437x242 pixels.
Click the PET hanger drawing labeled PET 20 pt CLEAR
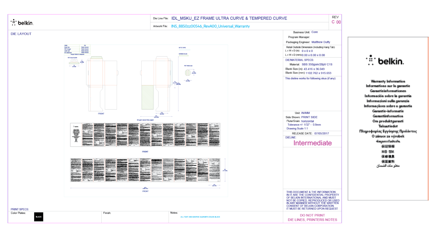point(74,62)
